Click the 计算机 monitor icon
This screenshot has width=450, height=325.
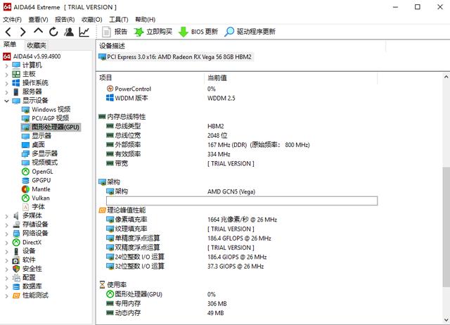(x=16, y=65)
